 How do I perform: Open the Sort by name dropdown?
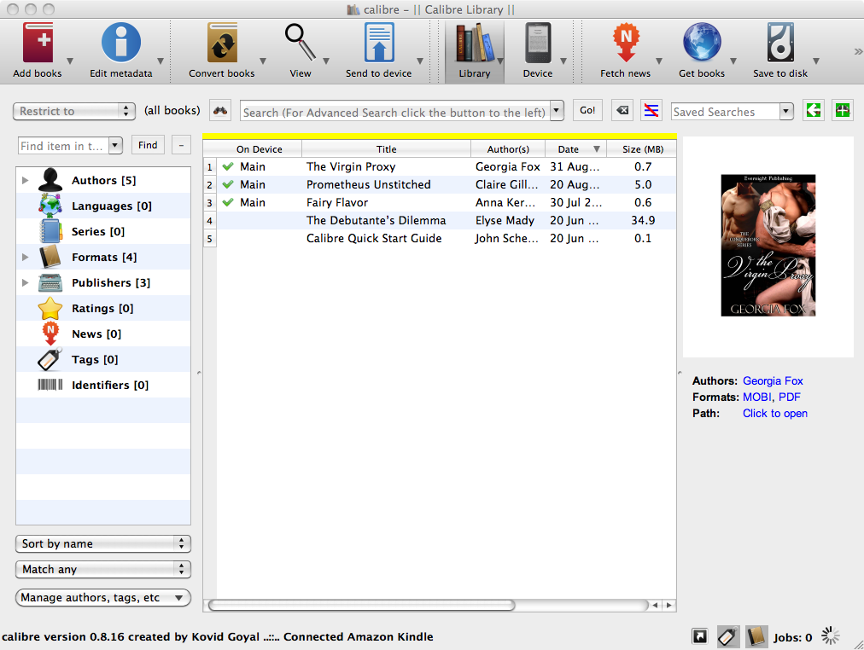tap(103, 543)
